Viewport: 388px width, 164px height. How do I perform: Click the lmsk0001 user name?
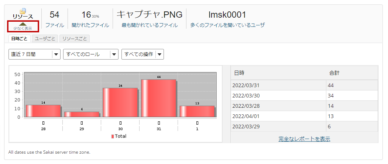click(x=227, y=15)
